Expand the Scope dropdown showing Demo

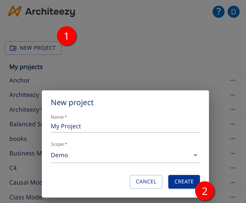[x=195, y=155]
